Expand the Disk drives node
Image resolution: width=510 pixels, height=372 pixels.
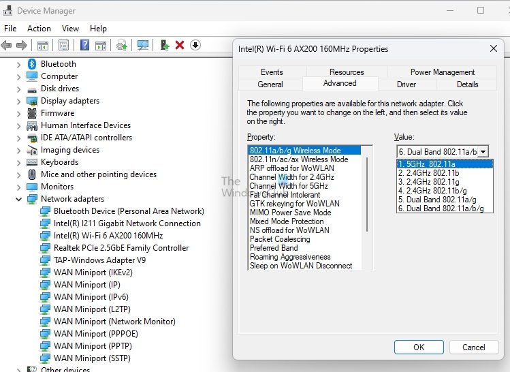pyautogui.click(x=18, y=89)
